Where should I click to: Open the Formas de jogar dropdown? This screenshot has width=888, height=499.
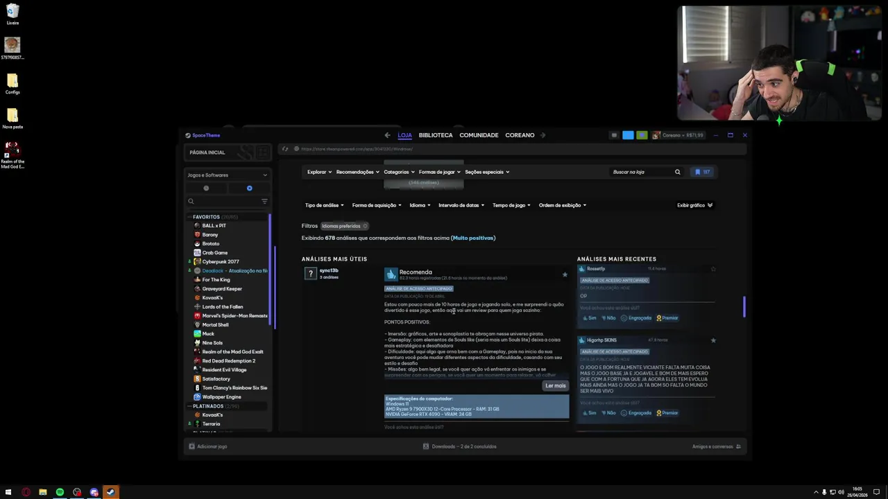pyautogui.click(x=440, y=172)
